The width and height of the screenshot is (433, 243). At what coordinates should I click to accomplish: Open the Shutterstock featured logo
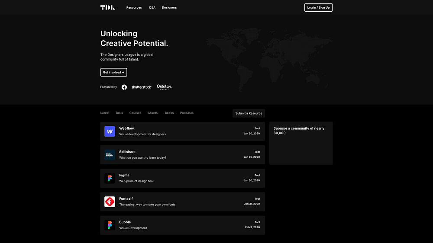[141, 87]
